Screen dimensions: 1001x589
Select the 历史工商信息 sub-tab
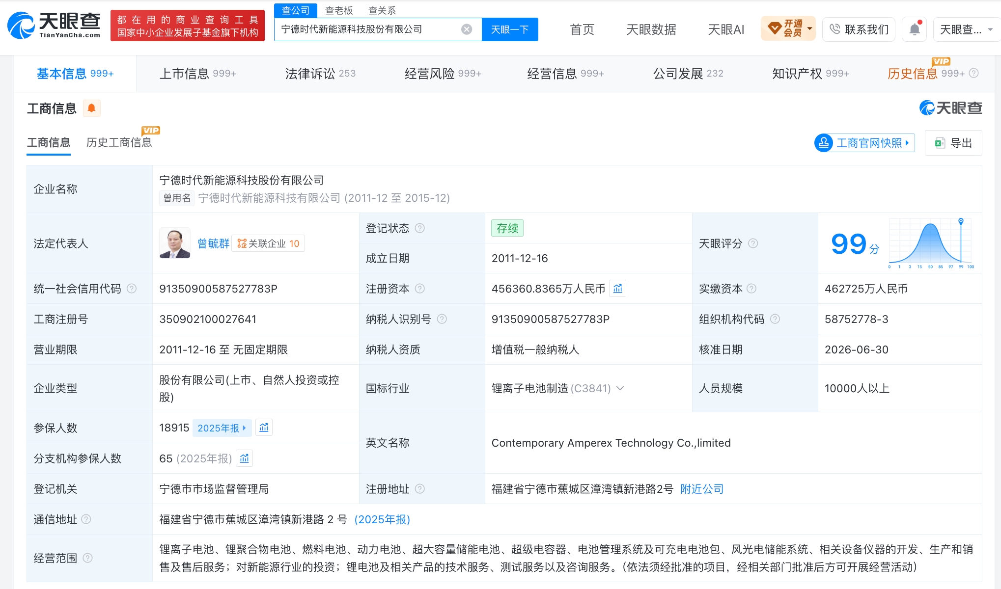119,142
